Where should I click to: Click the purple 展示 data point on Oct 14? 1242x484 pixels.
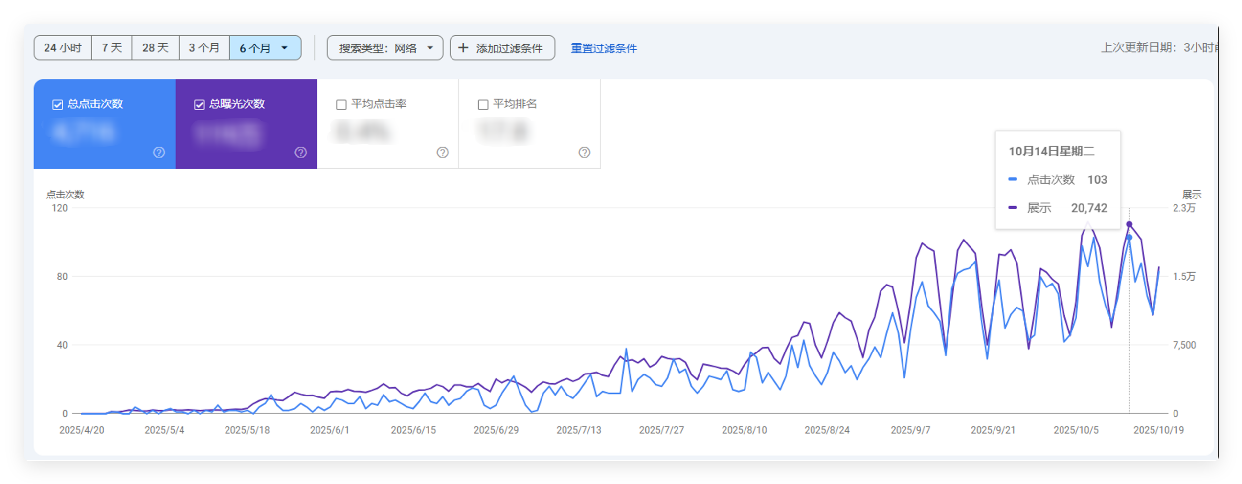pos(1129,224)
